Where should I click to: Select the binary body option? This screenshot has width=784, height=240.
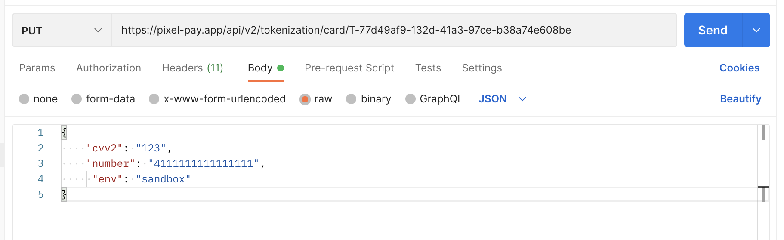[x=351, y=99]
